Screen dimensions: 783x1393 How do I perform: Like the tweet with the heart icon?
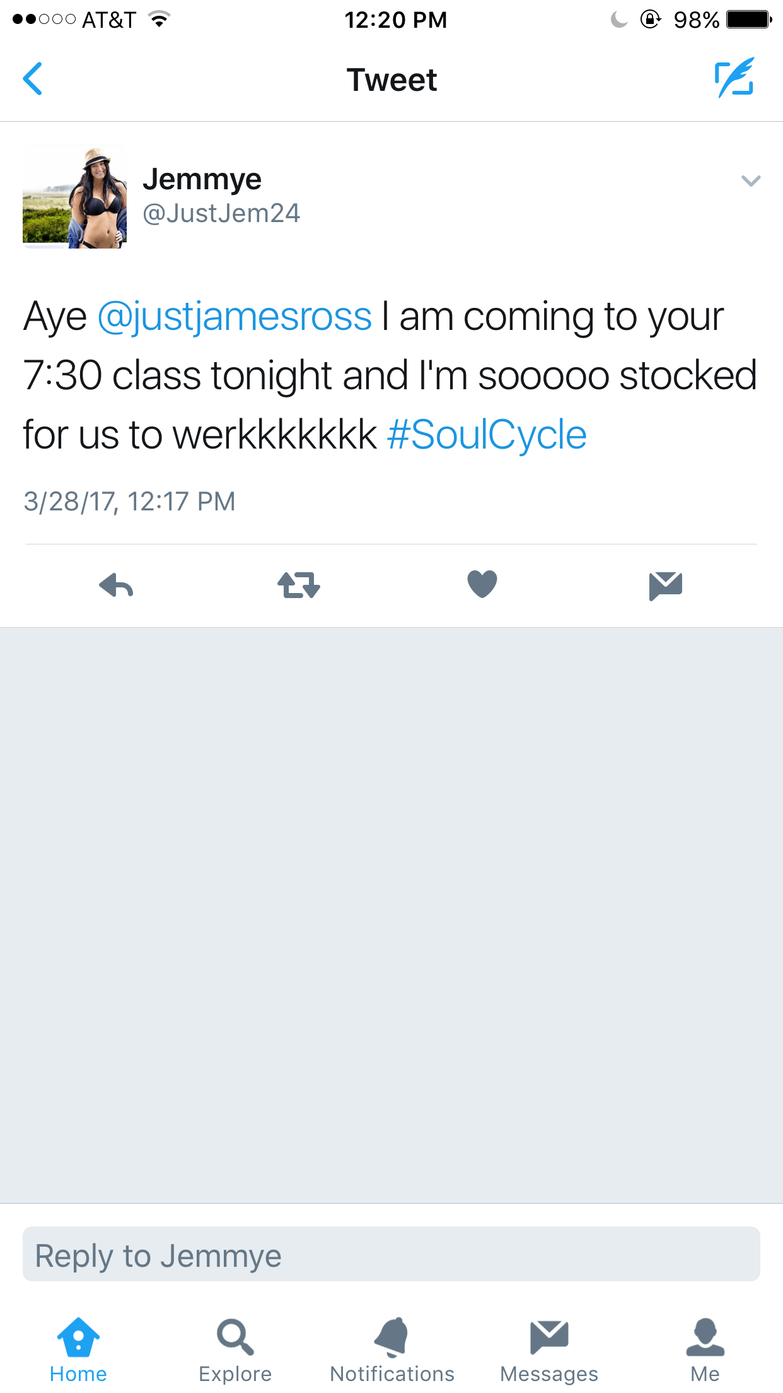pyautogui.click(x=482, y=584)
